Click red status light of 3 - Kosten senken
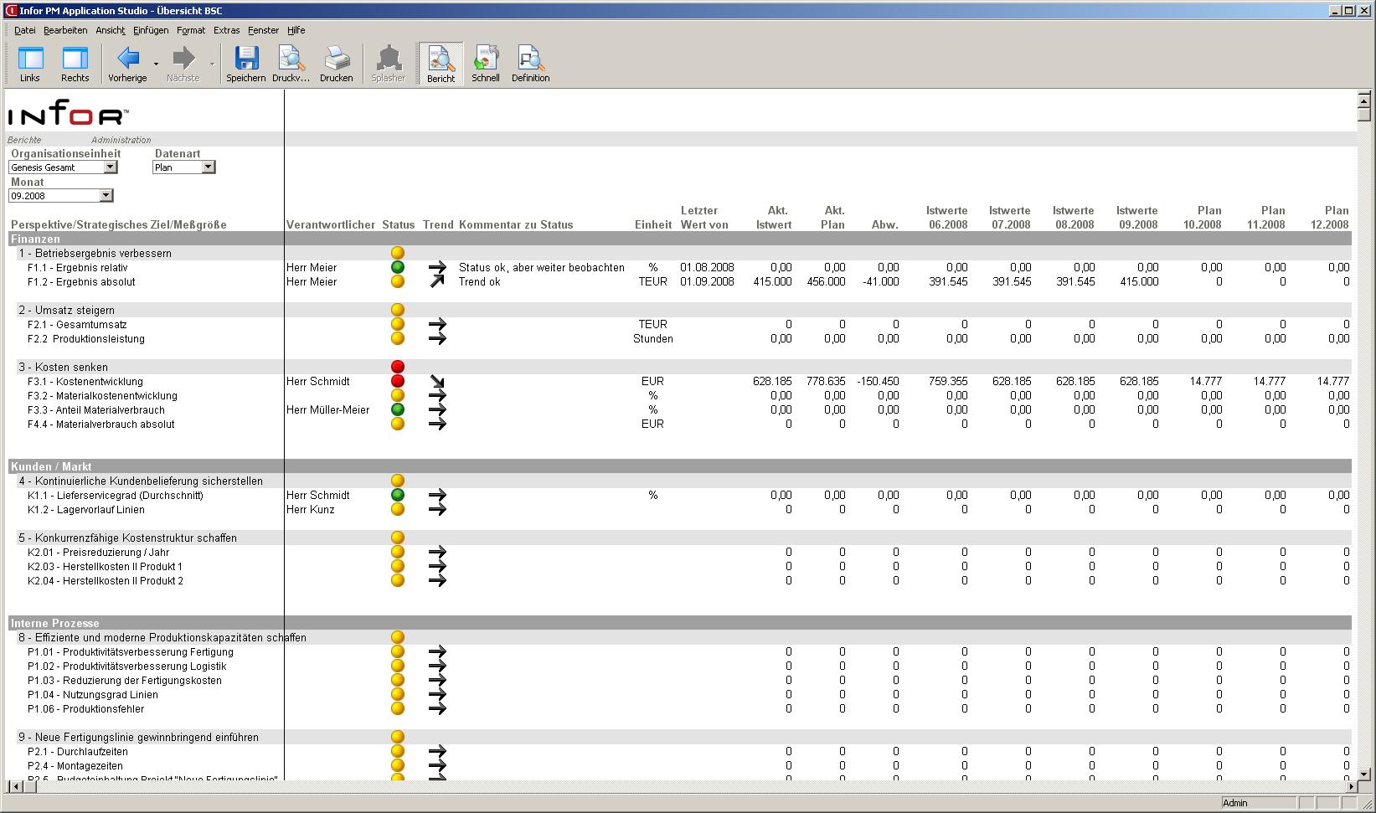This screenshot has width=1376, height=813. pyautogui.click(x=398, y=367)
